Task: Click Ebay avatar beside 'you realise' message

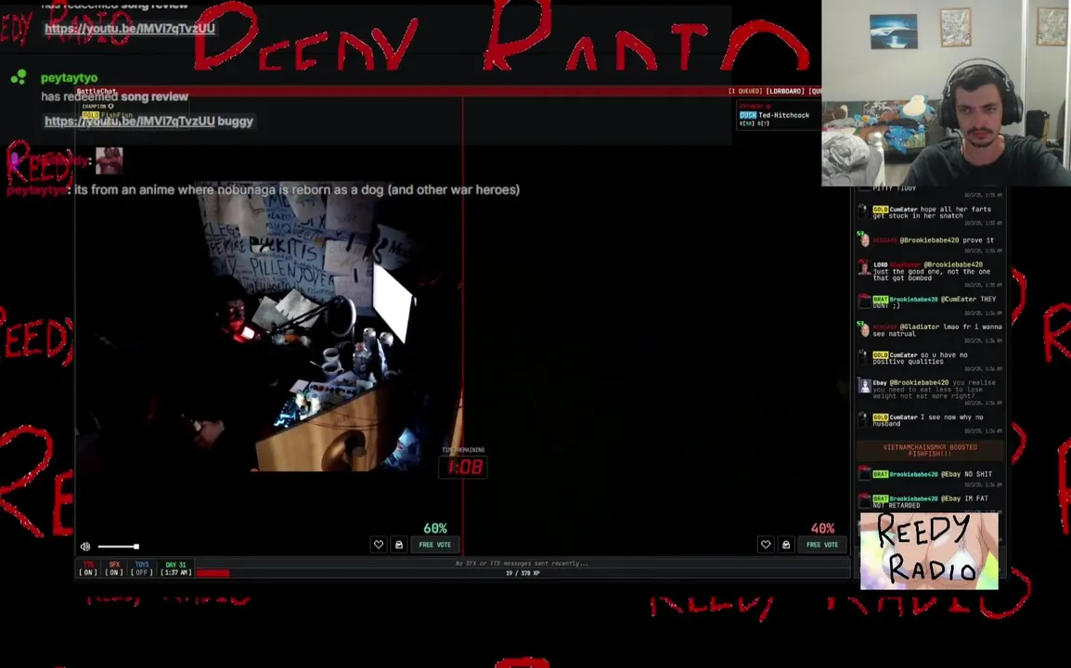Action: (864, 386)
